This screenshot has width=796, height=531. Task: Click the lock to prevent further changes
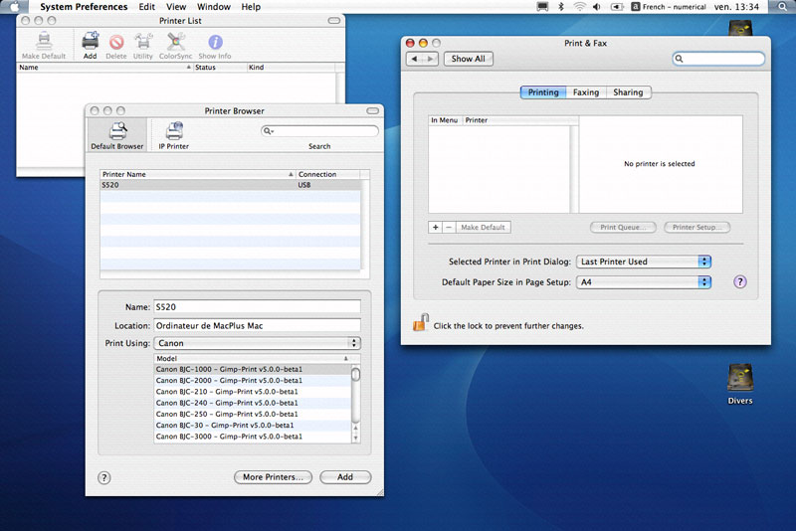[420, 322]
